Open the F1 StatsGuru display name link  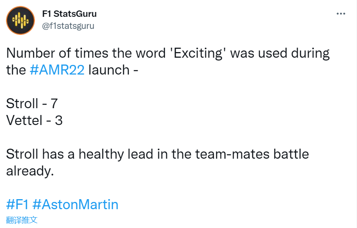click(69, 14)
